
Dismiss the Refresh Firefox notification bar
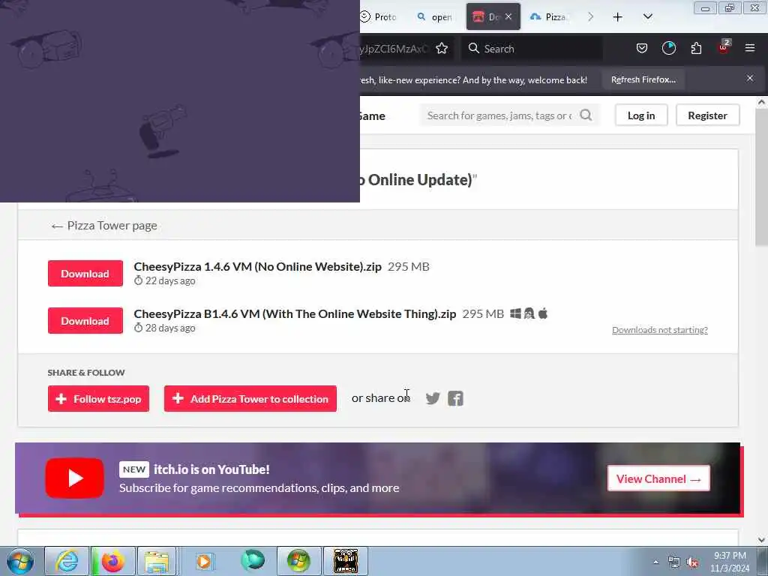tap(750, 78)
